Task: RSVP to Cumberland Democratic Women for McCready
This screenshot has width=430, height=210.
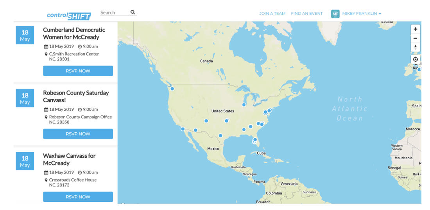Action: pos(78,71)
